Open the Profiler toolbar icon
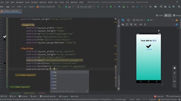The image size is (181, 101). [119, 7]
